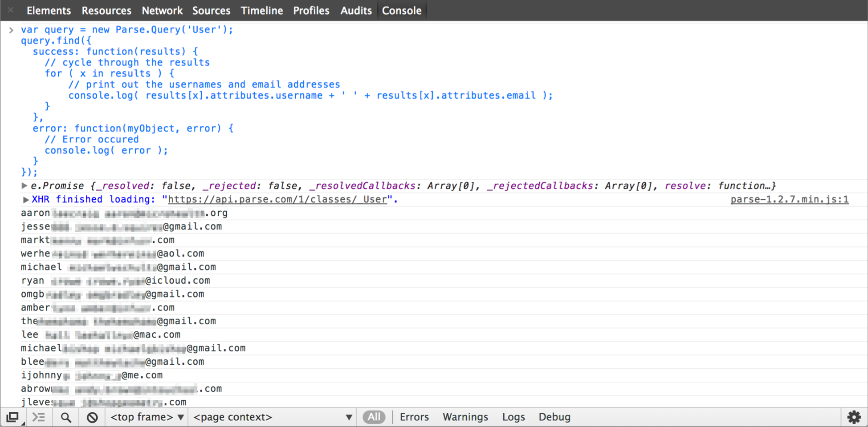
Task: Close the developer tools panel
Action: 11,10
